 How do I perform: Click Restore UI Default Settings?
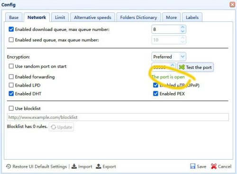(x=36, y=166)
